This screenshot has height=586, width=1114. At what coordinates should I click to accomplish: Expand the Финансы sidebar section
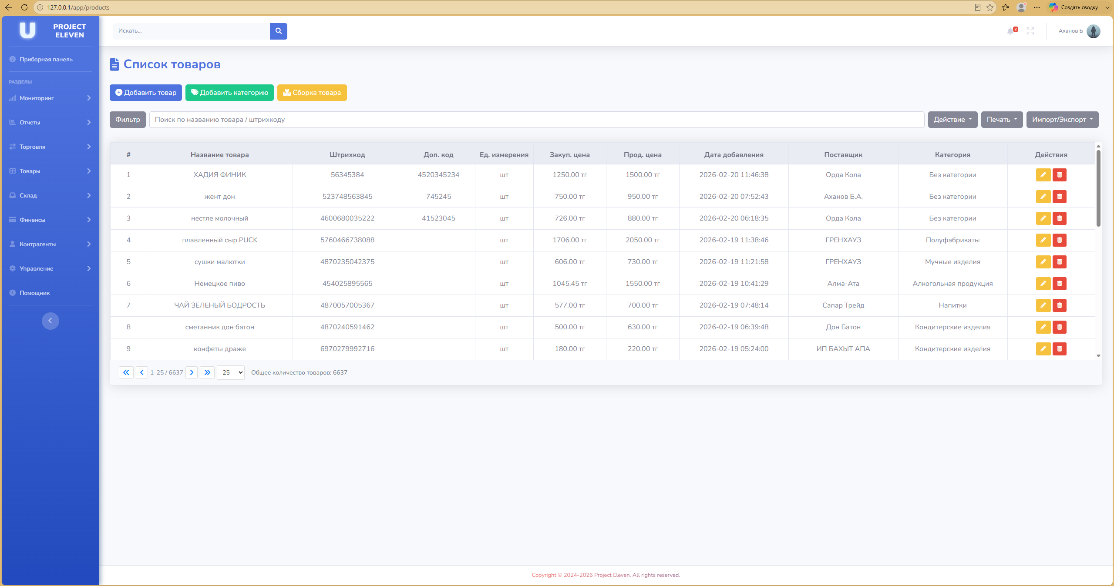pyautogui.click(x=50, y=220)
